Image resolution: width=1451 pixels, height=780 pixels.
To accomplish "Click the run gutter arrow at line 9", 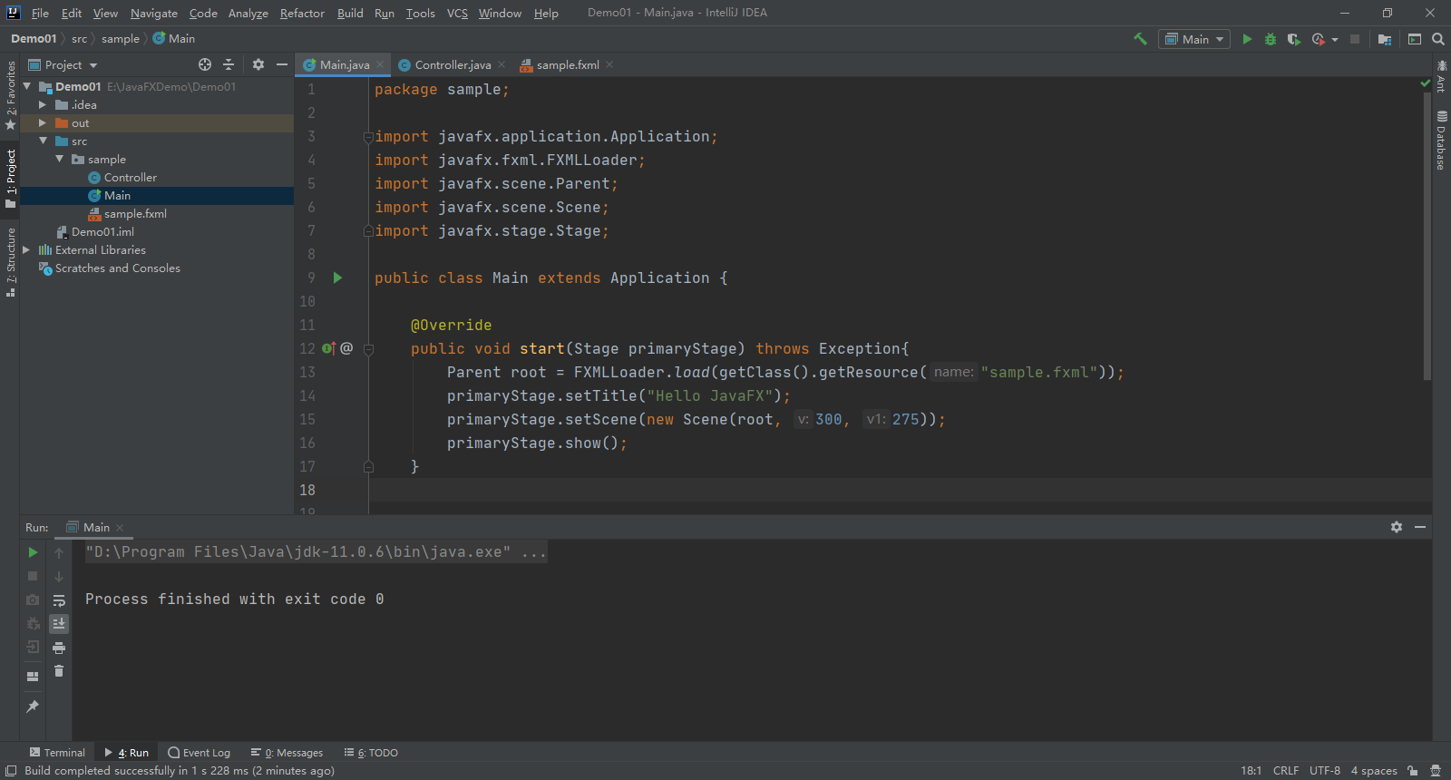I will [337, 278].
